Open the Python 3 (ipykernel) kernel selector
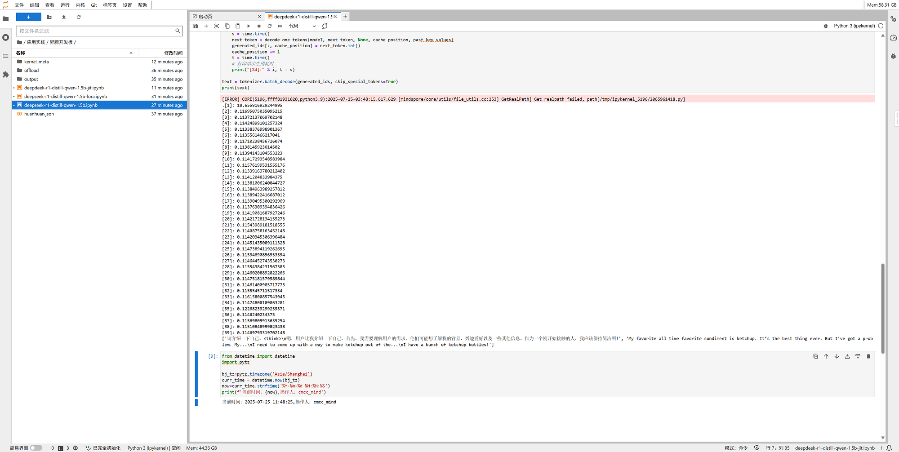The width and height of the screenshot is (899, 452). [854, 26]
